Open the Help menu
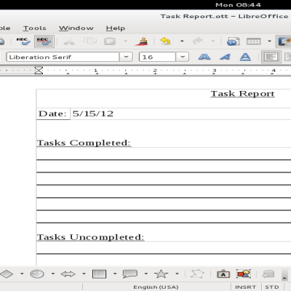The width and height of the screenshot is (291, 291). point(116,28)
